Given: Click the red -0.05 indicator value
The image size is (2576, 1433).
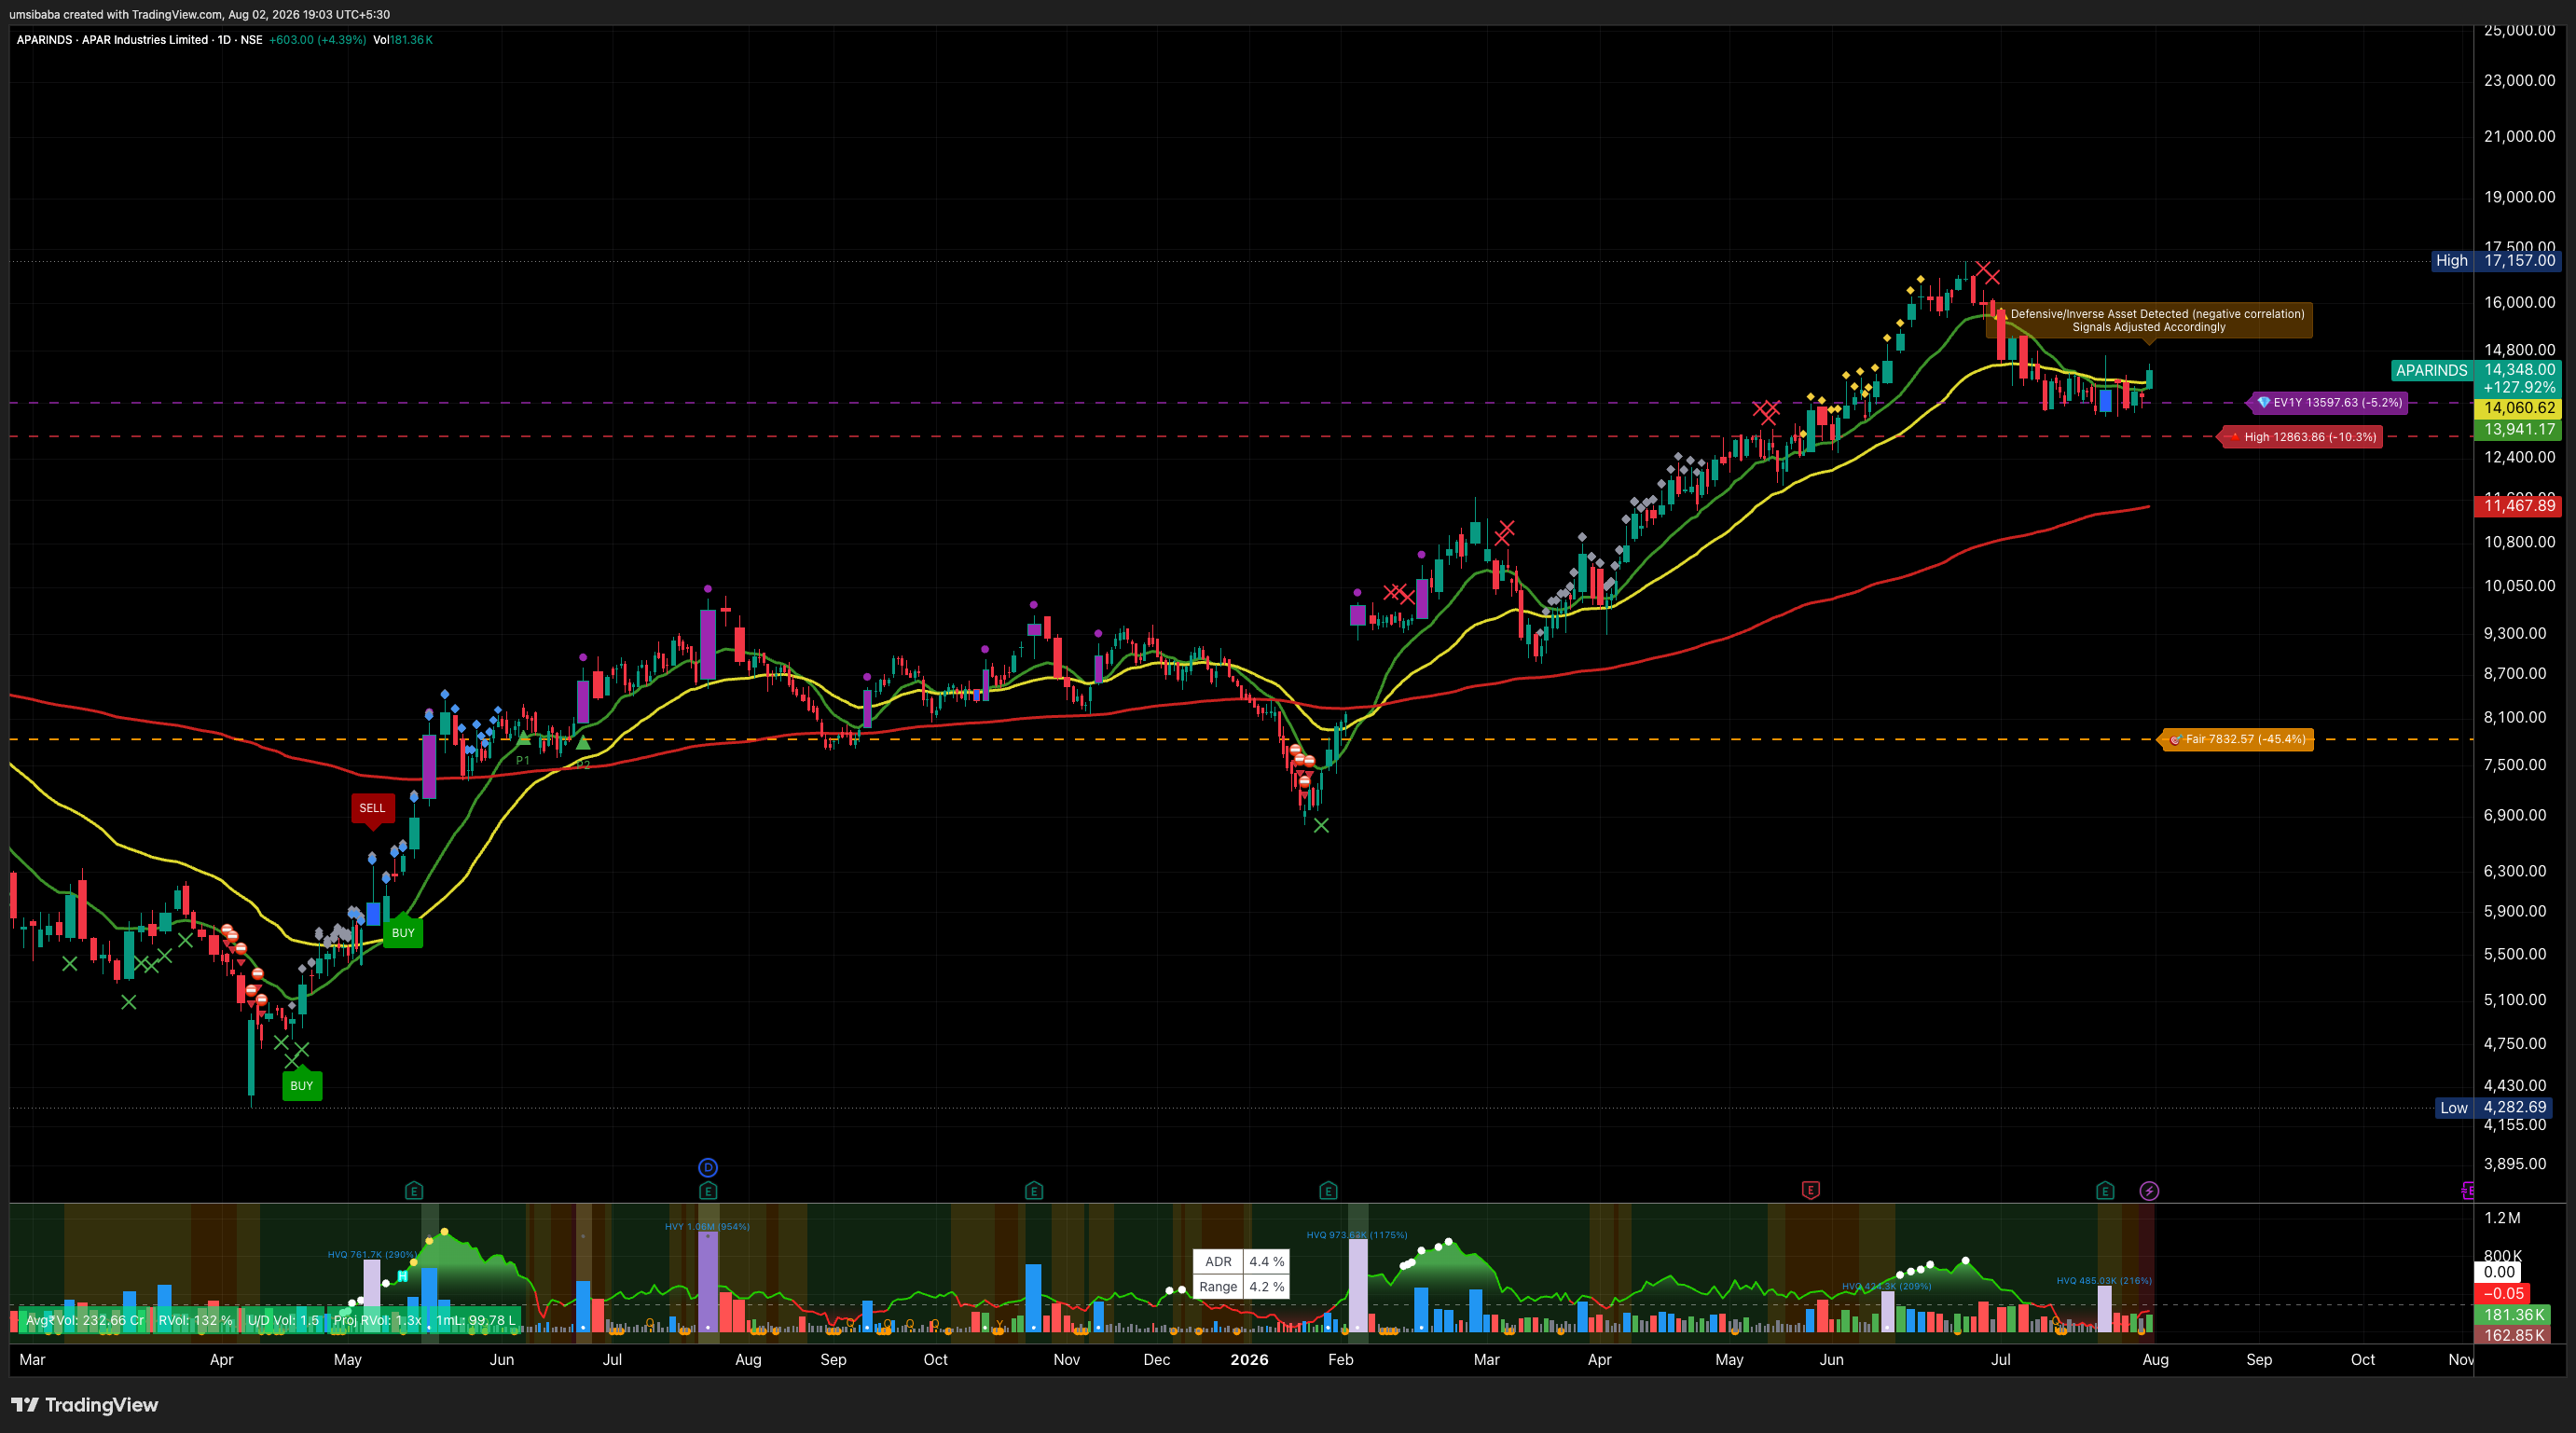Looking at the screenshot, I should tap(2503, 1294).
